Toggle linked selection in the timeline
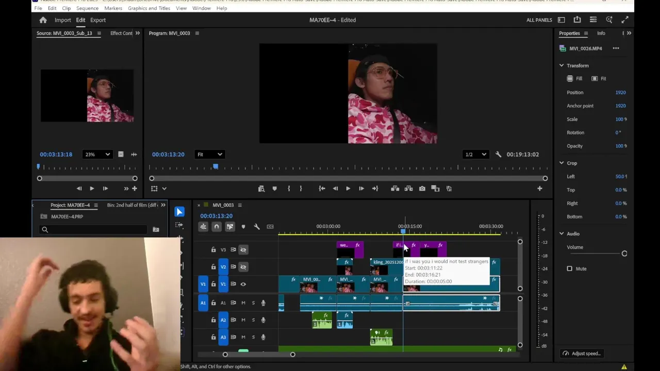Image resolution: width=660 pixels, height=371 pixels. (x=230, y=227)
